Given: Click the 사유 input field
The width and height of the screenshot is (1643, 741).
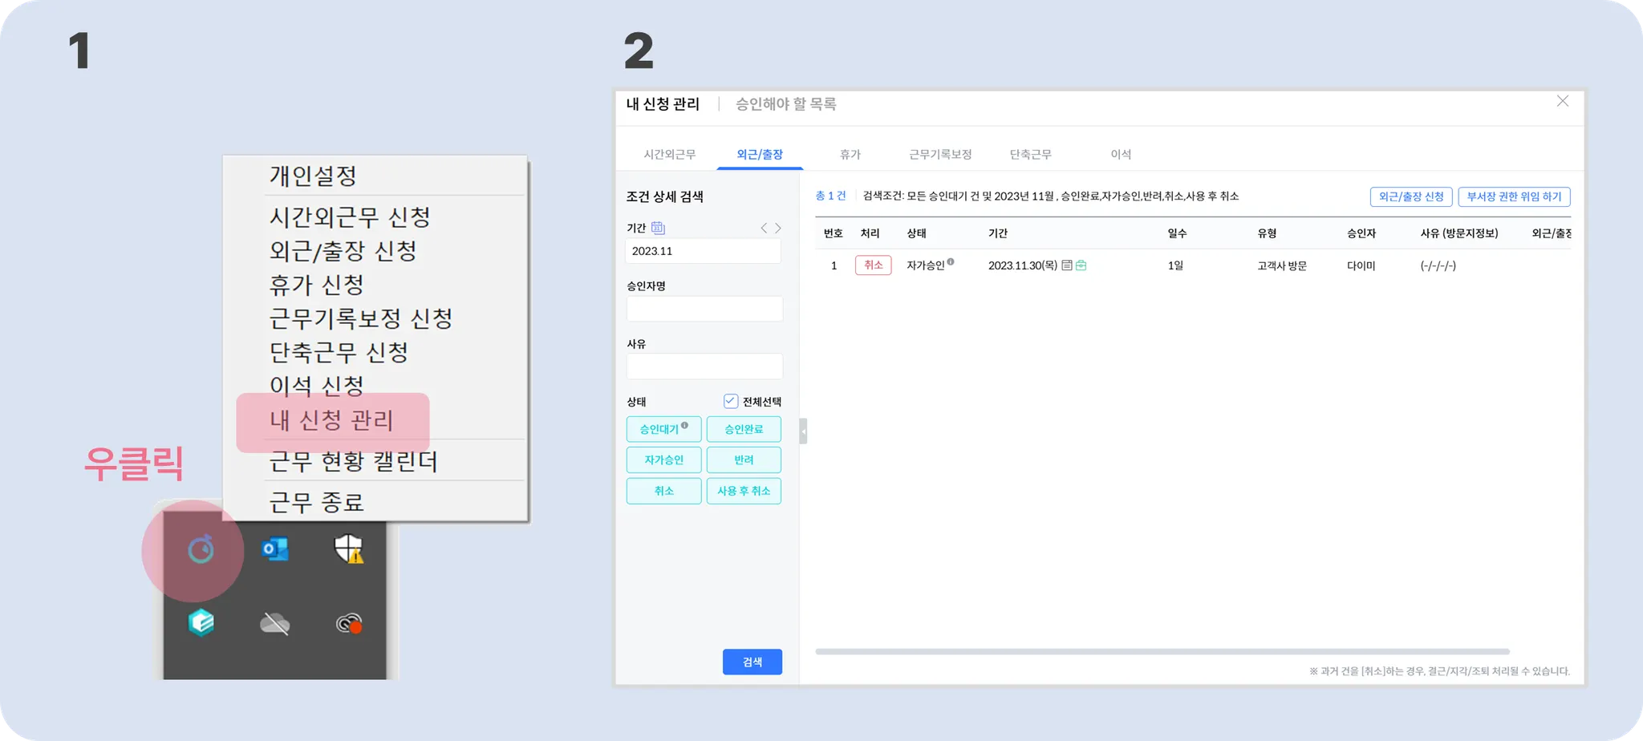Looking at the screenshot, I should tap(704, 366).
